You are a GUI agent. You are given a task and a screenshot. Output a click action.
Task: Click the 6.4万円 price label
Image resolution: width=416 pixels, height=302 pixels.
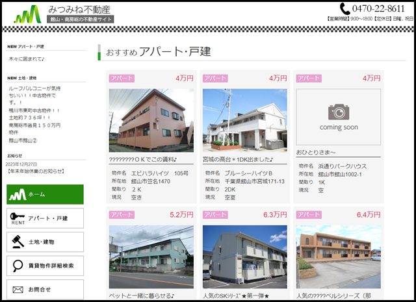point(369,215)
